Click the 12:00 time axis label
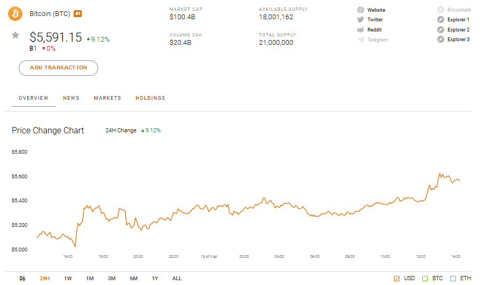 pos(421,257)
